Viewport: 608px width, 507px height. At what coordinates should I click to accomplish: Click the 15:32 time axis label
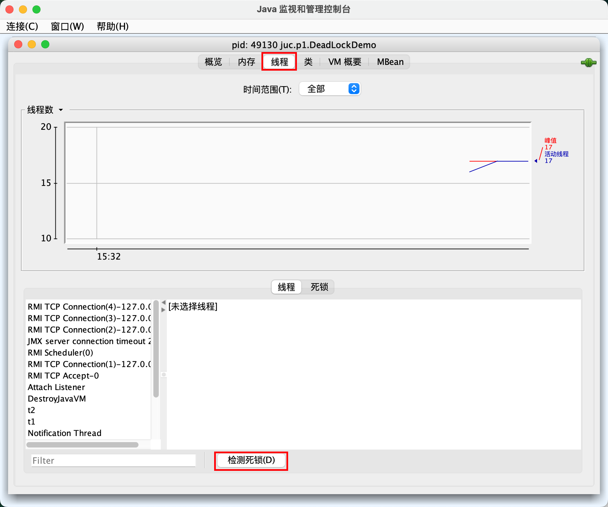coord(109,257)
